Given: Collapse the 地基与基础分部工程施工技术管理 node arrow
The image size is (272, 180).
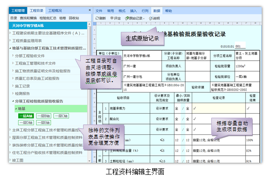Looking at the screenshot, I should 10,48.
